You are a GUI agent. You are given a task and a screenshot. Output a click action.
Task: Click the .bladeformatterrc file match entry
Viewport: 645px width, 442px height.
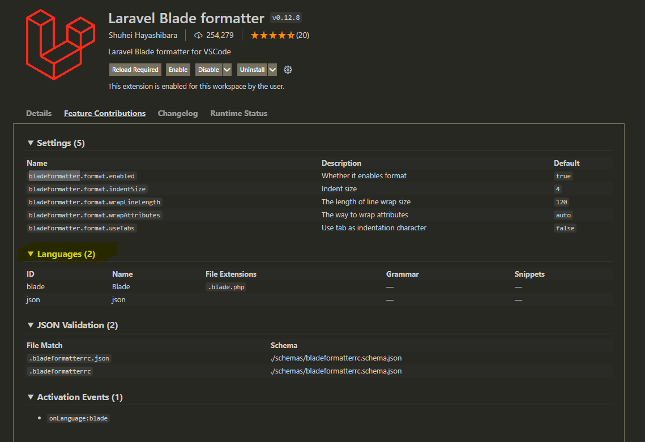pos(60,371)
